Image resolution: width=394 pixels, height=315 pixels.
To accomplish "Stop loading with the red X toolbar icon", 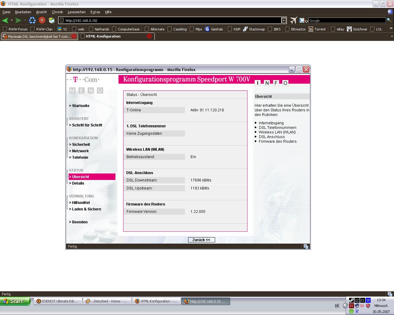I will 42,20.
